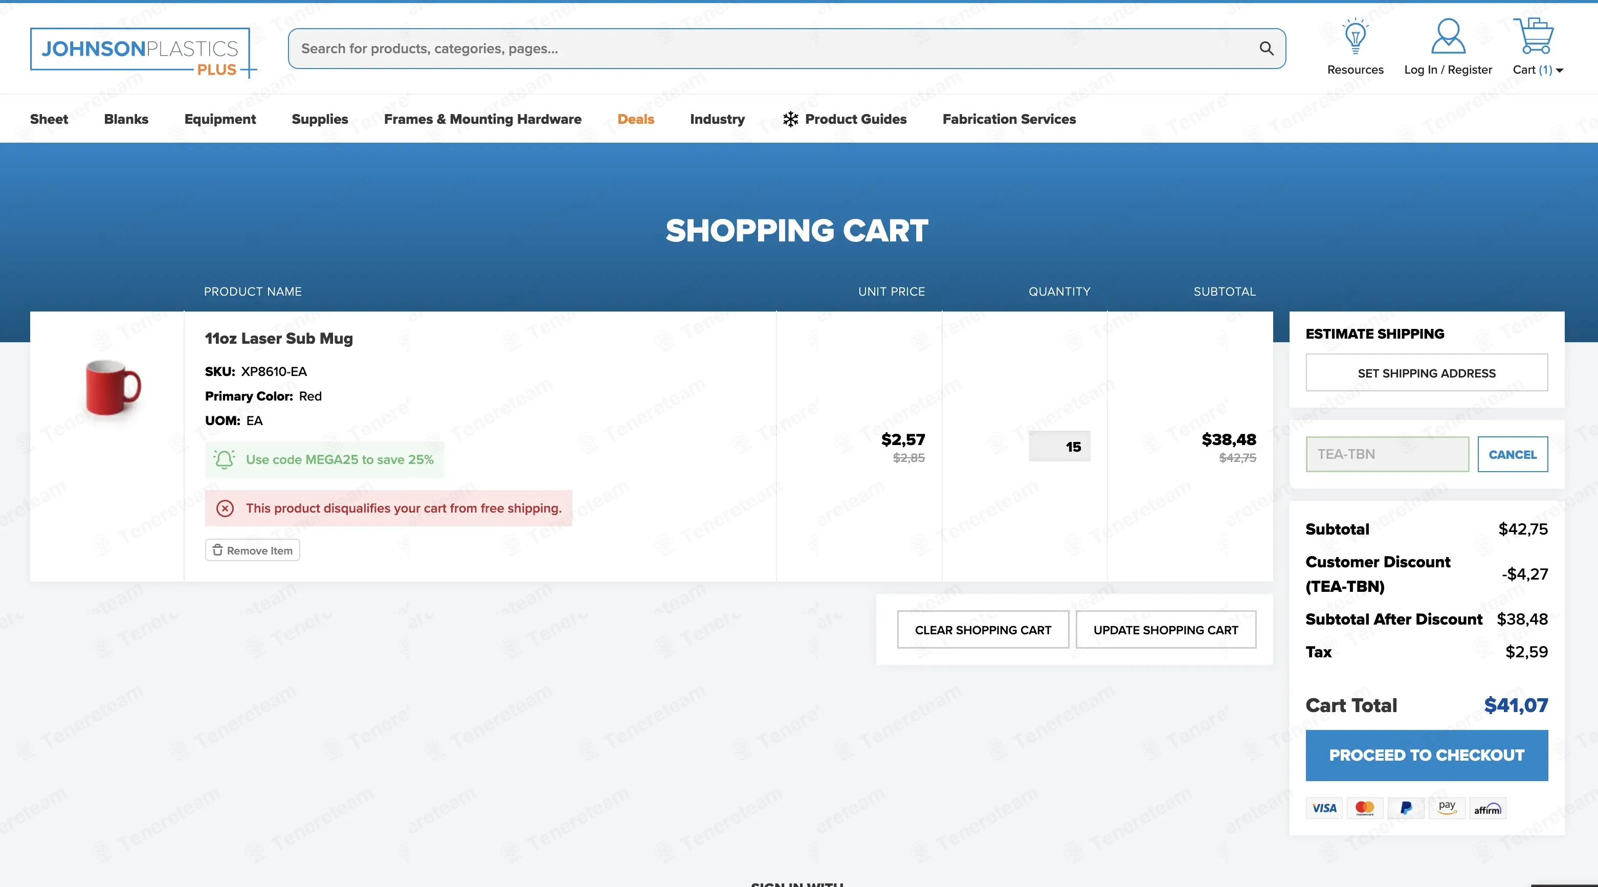Click the Johnson Plastics Plus logo
The width and height of the screenshot is (1598, 887).
142,52
